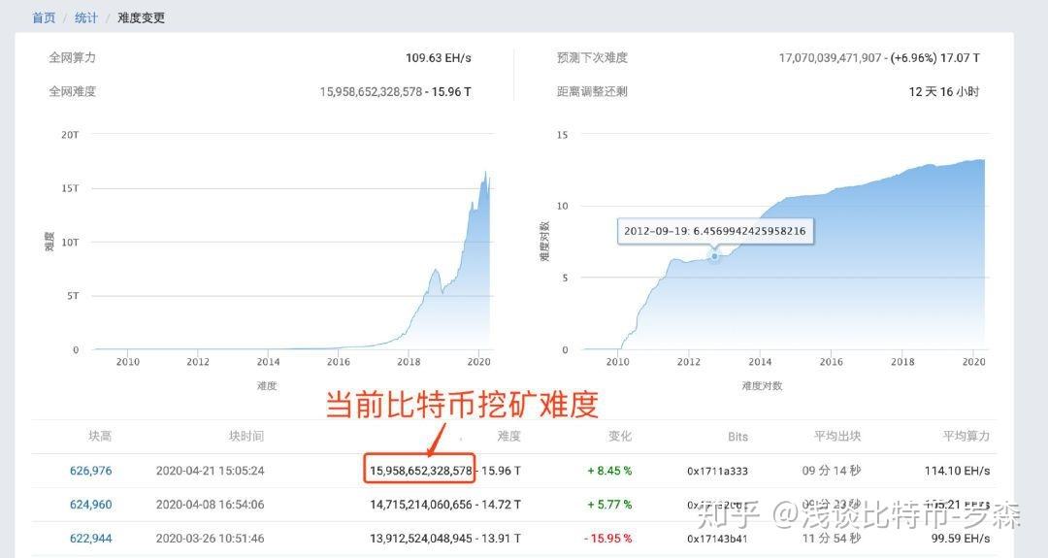
Task: Open block height 622,944 link
Action: (x=91, y=539)
